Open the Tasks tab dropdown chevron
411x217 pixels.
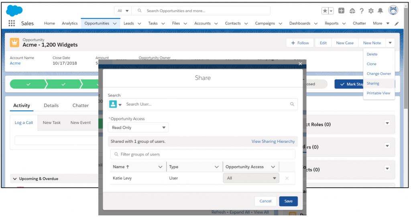coord(163,24)
